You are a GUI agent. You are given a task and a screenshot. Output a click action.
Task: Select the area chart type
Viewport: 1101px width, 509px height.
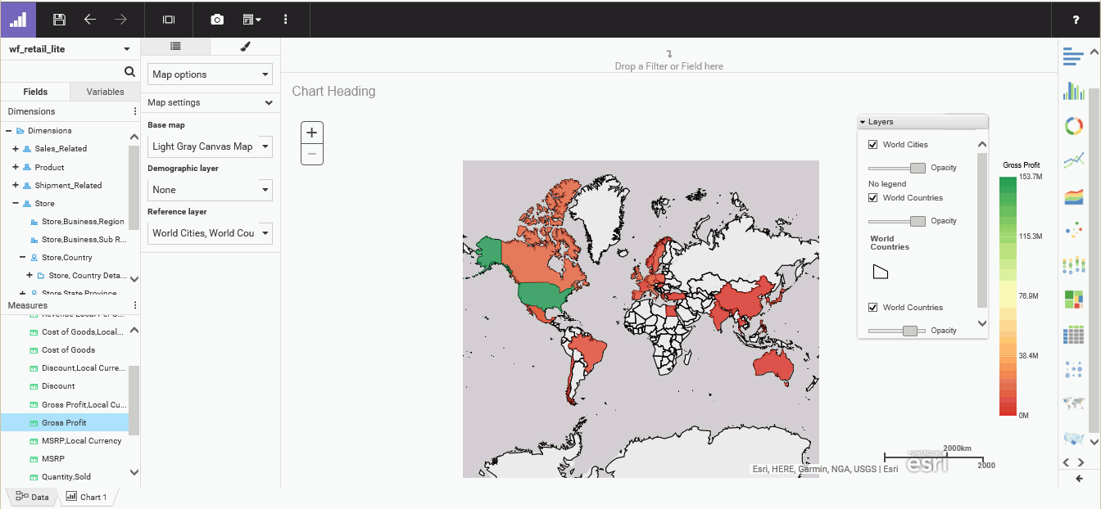[1073, 196]
